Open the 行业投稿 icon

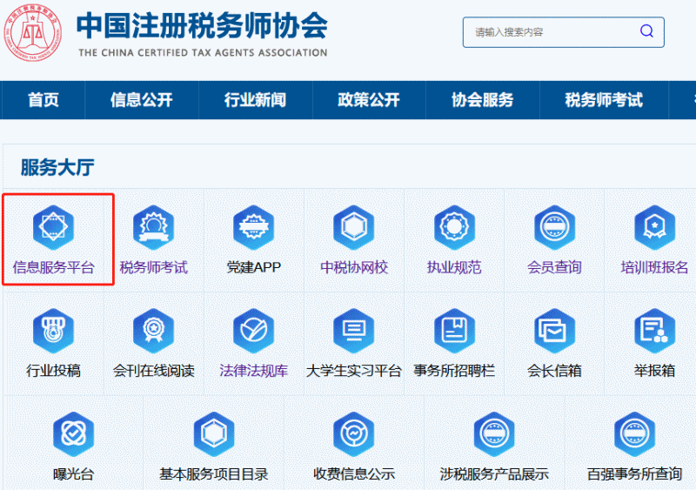coord(53,331)
